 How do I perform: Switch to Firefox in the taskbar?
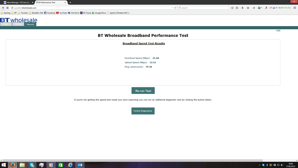13,165
